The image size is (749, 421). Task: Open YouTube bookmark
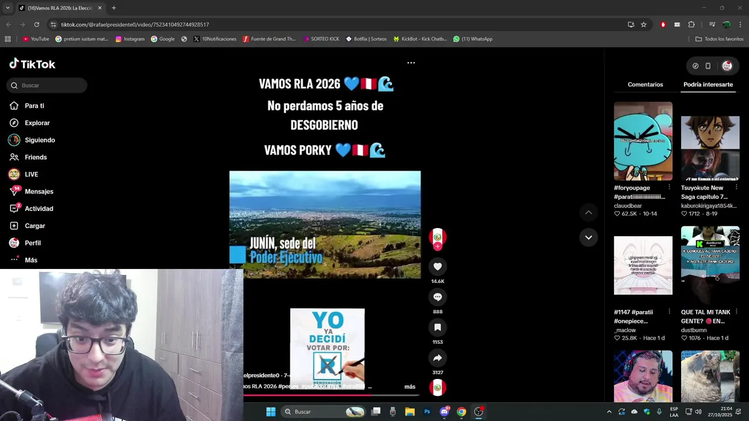pos(36,39)
